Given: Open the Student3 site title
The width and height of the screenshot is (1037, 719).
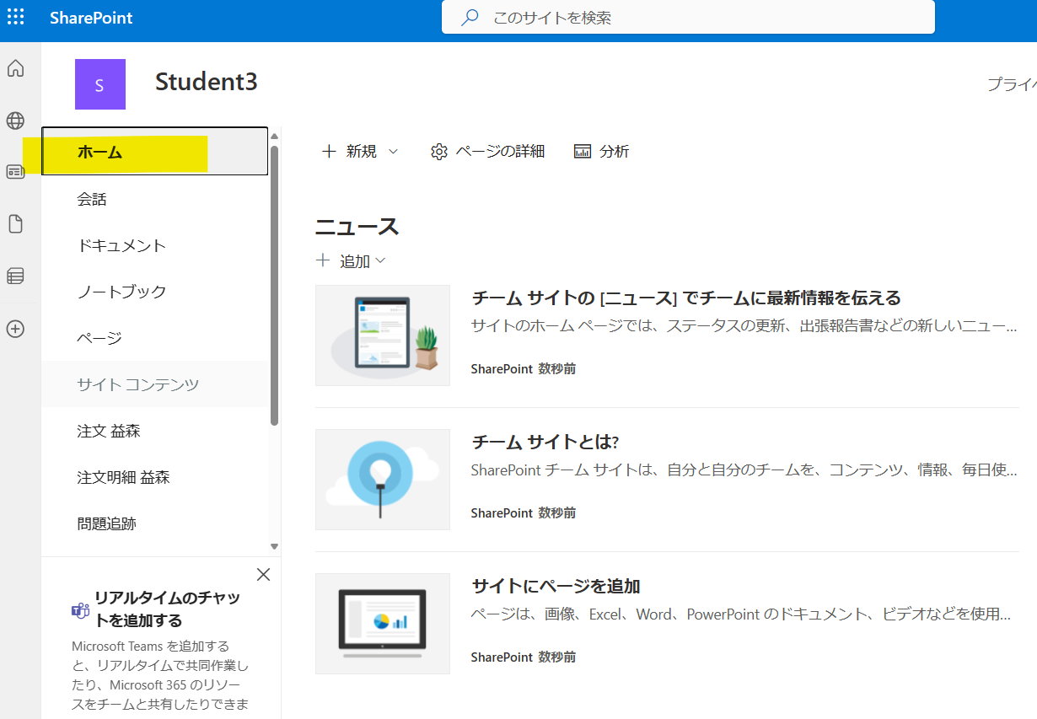Looking at the screenshot, I should (206, 82).
